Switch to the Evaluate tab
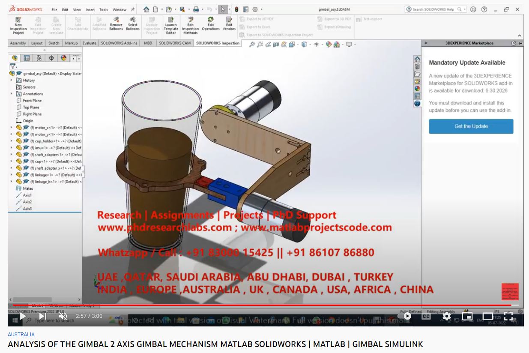This screenshot has width=529, height=353. 90,43
